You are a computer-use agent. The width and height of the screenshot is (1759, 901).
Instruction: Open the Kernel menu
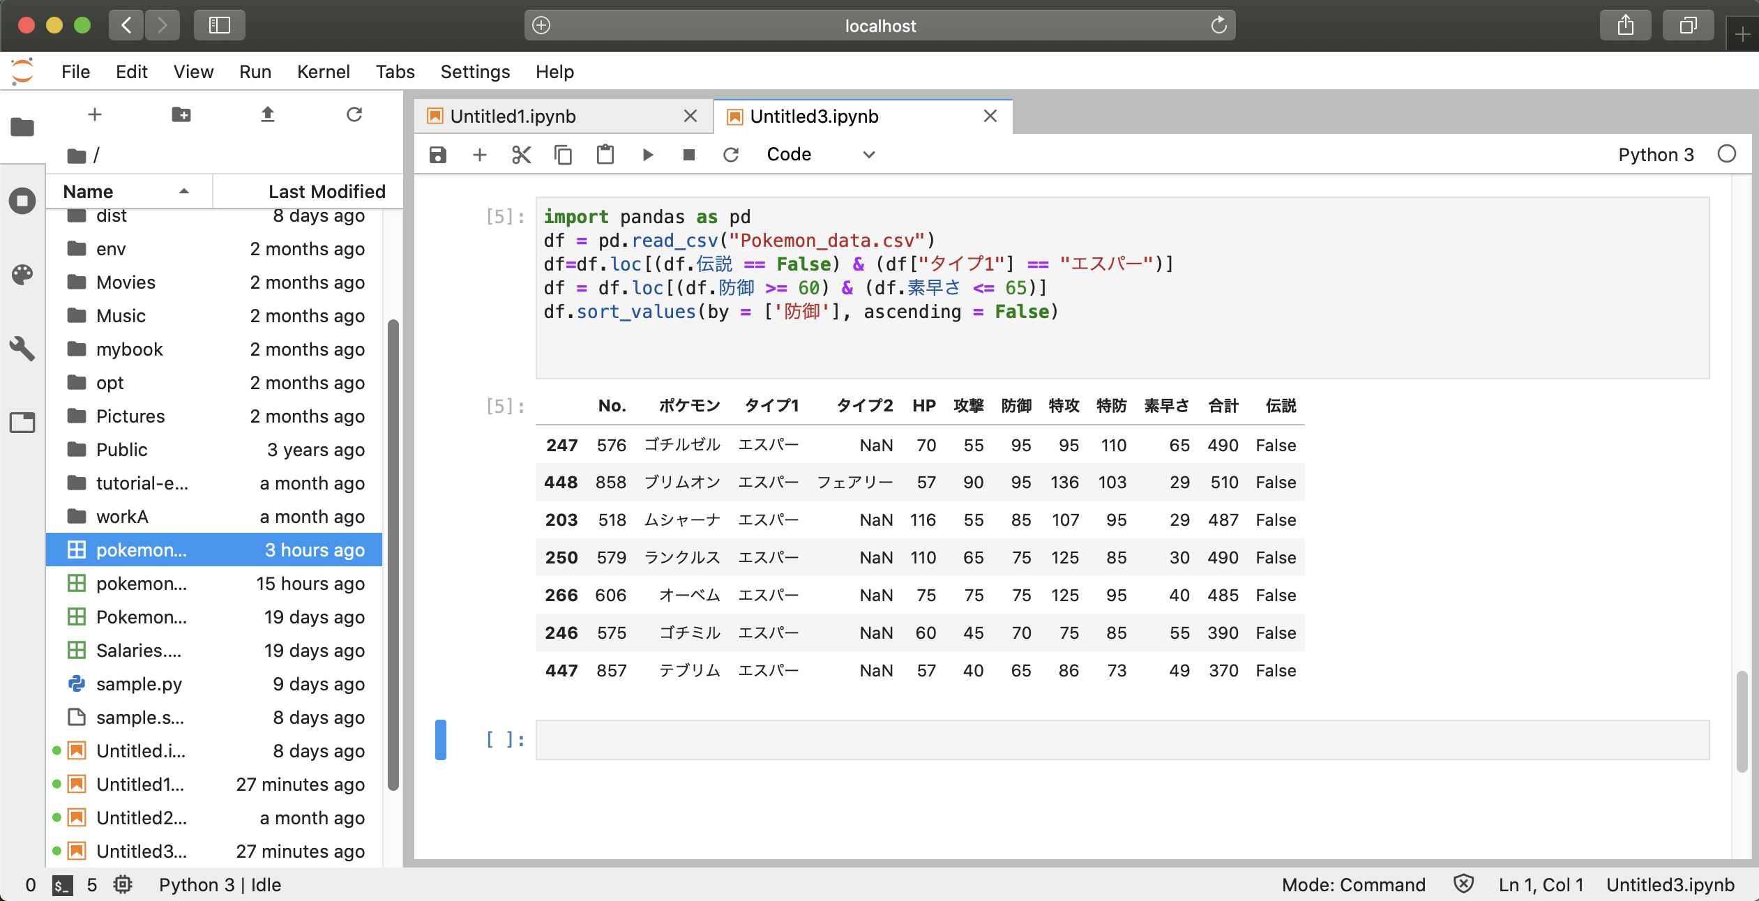323,72
